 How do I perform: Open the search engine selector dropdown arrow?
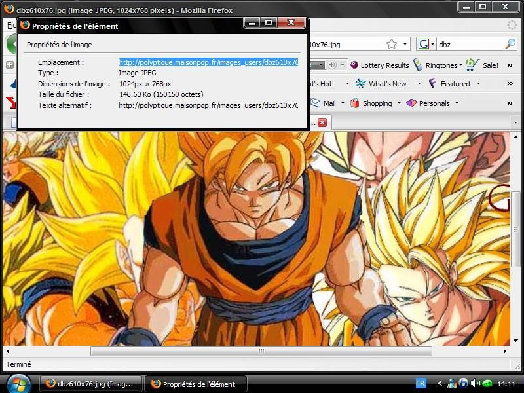click(432, 44)
